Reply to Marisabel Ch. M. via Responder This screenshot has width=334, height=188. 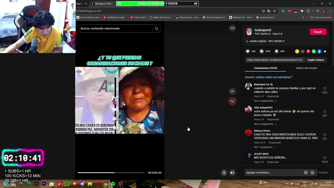click(x=273, y=96)
